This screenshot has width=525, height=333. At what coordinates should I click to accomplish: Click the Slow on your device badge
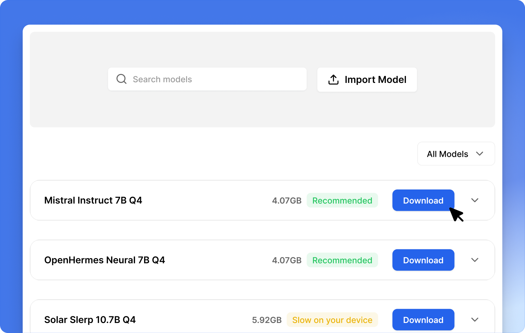pyautogui.click(x=332, y=320)
